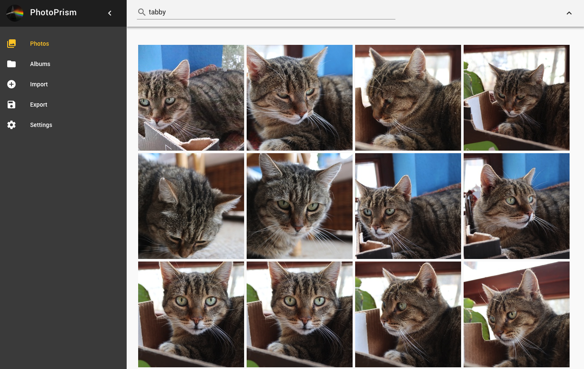Click the search magnifier icon
This screenshot has height=369, width=584.
coord(142,12)
